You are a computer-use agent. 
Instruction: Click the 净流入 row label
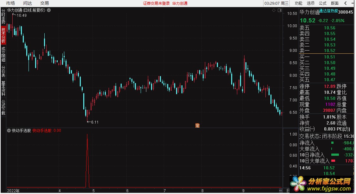coord(307,143)
